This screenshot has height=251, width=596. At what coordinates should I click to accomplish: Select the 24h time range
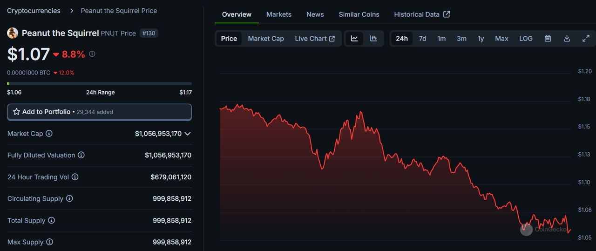pos(402,39)
